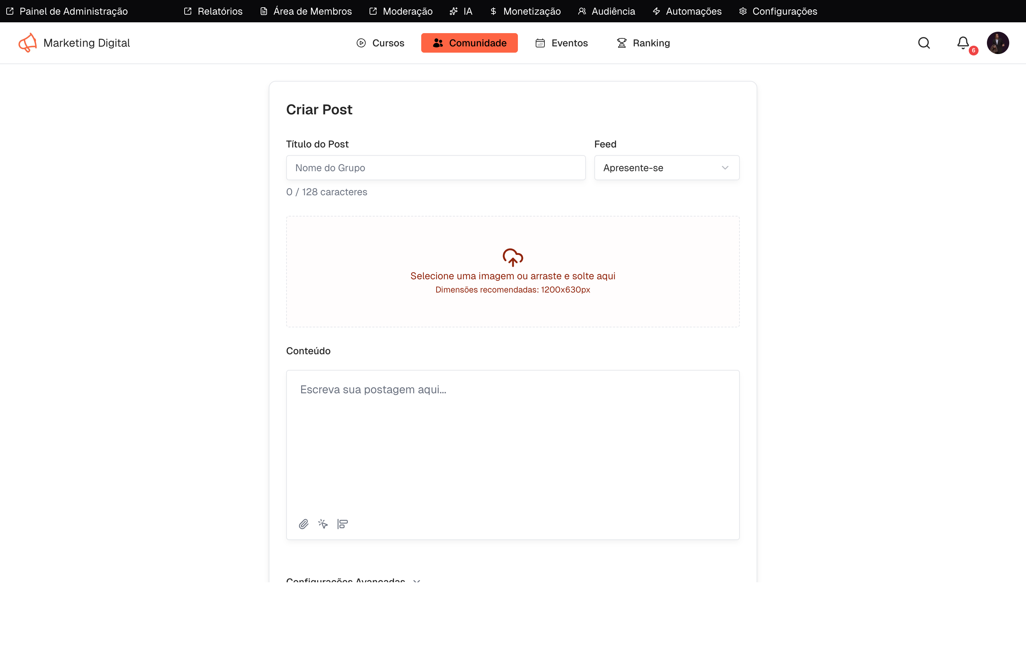Open the notifications bell
The height and width of the screenshot is (652, 1026).
coord(963,43)
